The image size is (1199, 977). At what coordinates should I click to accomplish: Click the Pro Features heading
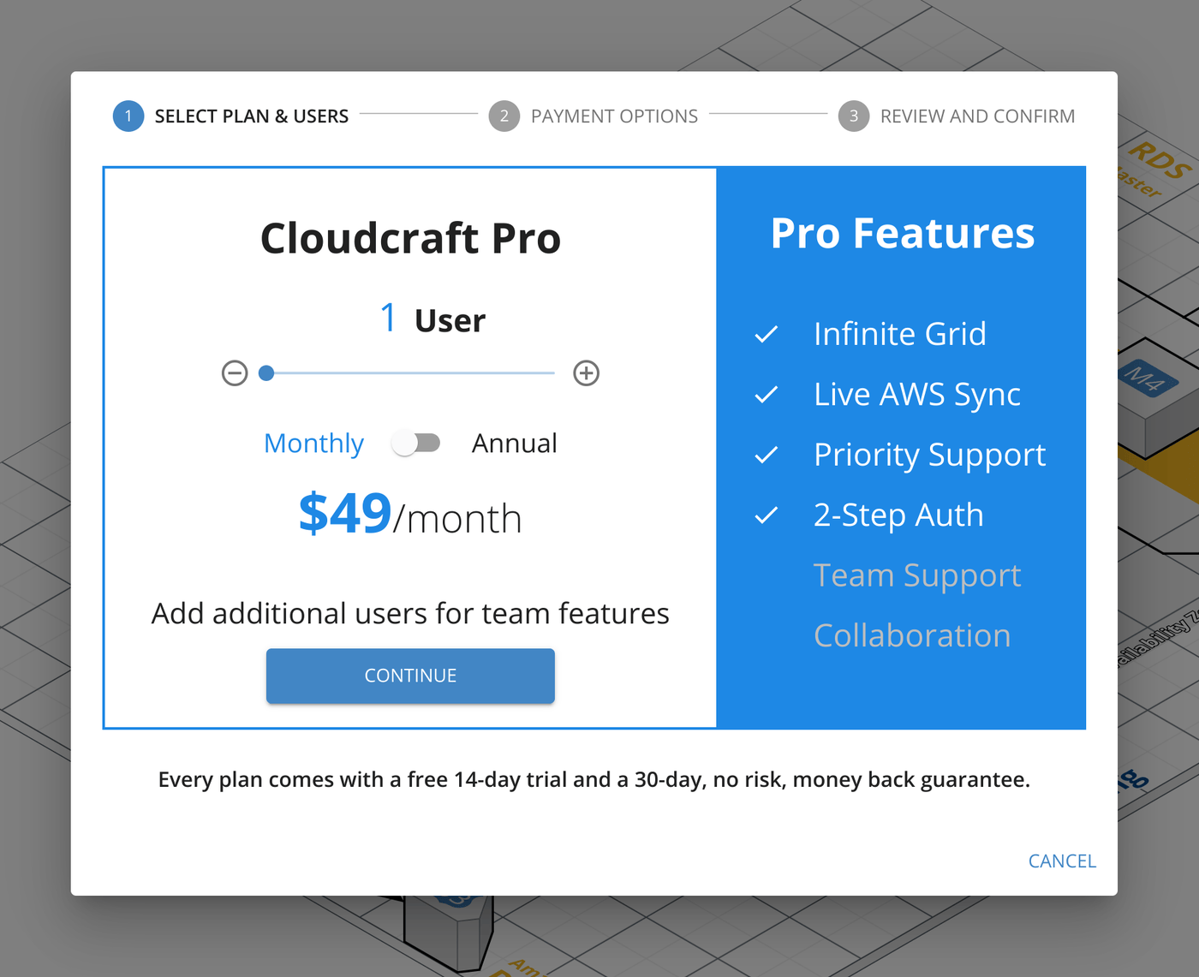903,233
